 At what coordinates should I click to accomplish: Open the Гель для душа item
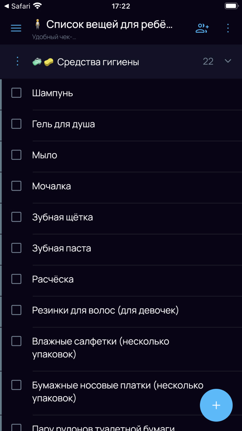pyautogui.click(x=63, y=124)
